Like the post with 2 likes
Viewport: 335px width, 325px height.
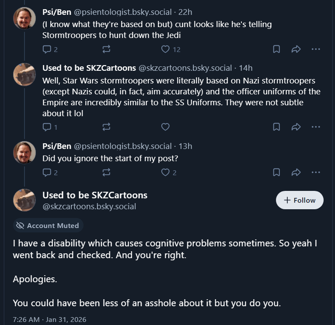click(x=165, y=173)
